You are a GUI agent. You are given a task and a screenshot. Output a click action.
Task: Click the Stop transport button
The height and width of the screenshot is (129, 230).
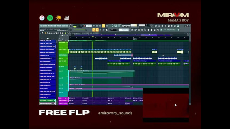(x=81, y=26)
